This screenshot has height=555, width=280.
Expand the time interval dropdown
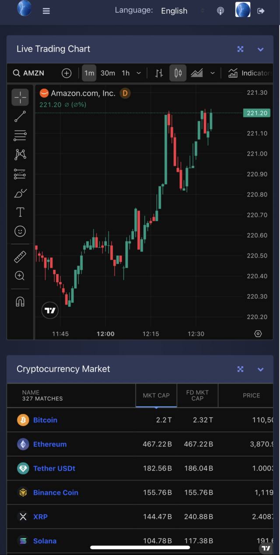coord(139,73)
